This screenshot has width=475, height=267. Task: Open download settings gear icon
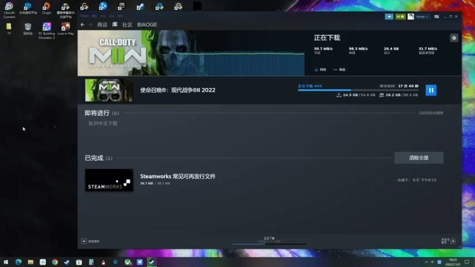pyautogui.click(x=454, y=38)
